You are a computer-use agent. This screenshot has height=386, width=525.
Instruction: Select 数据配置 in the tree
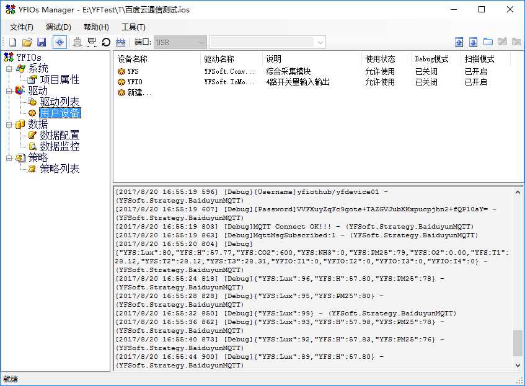60,135
